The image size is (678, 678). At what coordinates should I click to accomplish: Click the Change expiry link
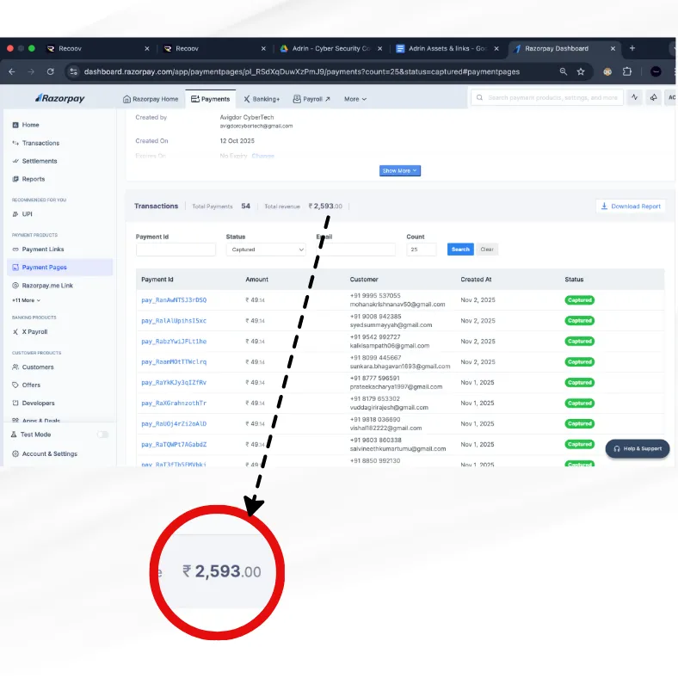(x=263, y=156)
